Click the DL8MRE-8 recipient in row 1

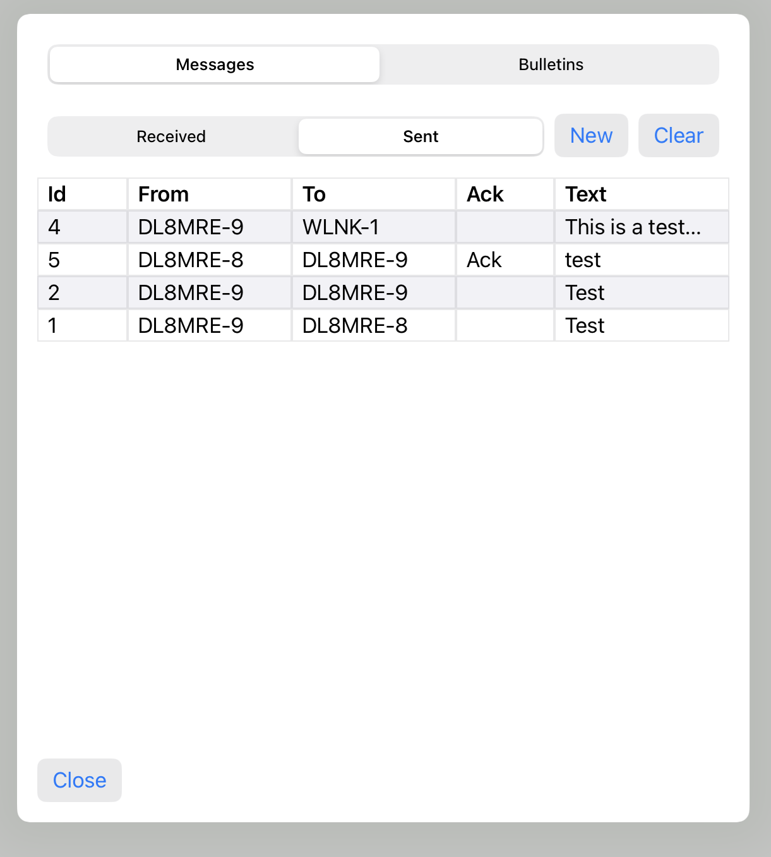355,326
